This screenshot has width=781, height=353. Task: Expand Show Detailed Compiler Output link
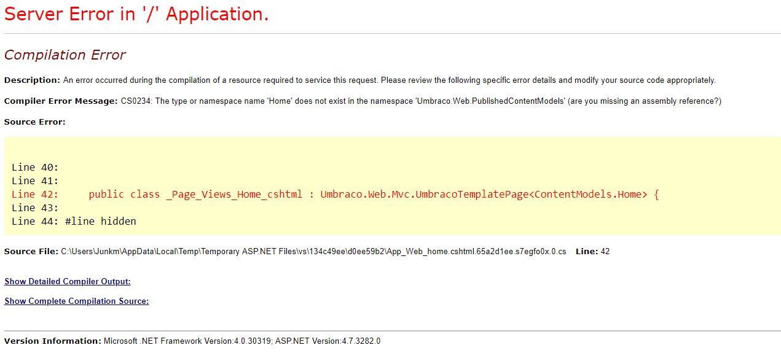(68, 281)
